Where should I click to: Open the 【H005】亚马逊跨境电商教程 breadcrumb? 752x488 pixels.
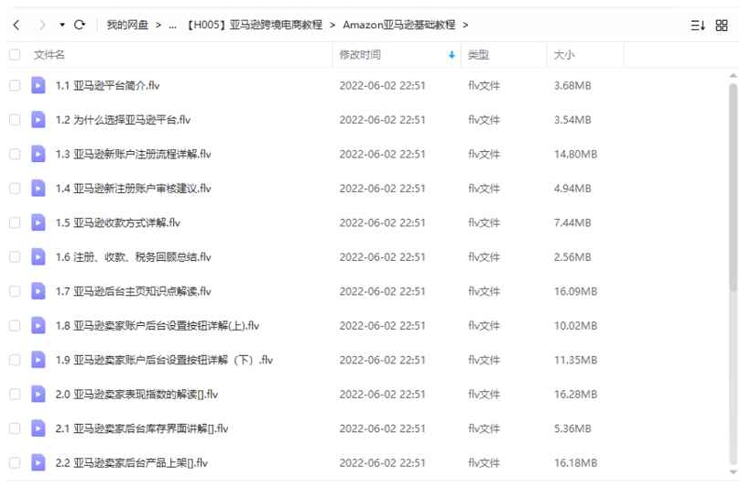255,25
